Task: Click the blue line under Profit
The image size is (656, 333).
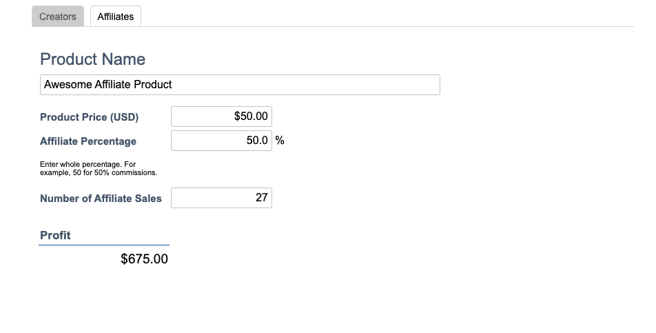Action: [104, 245]
